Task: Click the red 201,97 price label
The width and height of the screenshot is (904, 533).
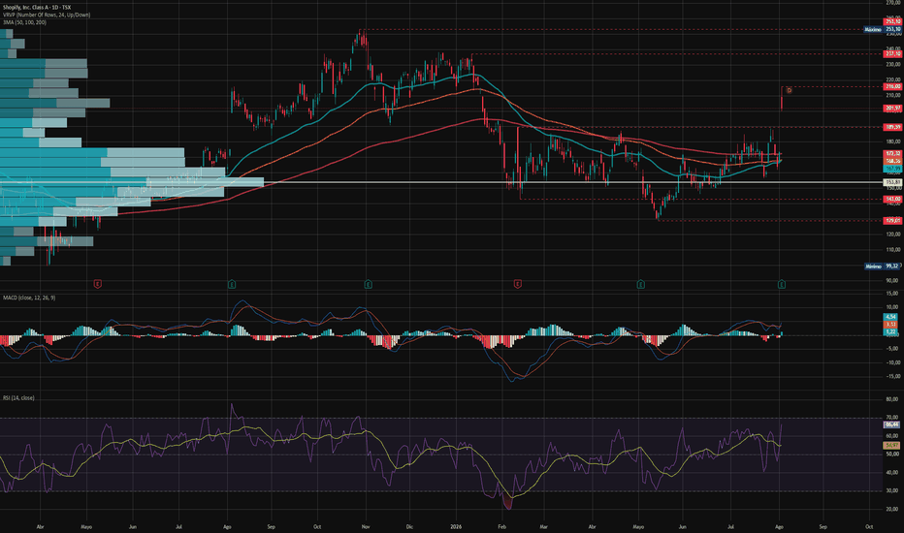Action: (x=892, y=109)
